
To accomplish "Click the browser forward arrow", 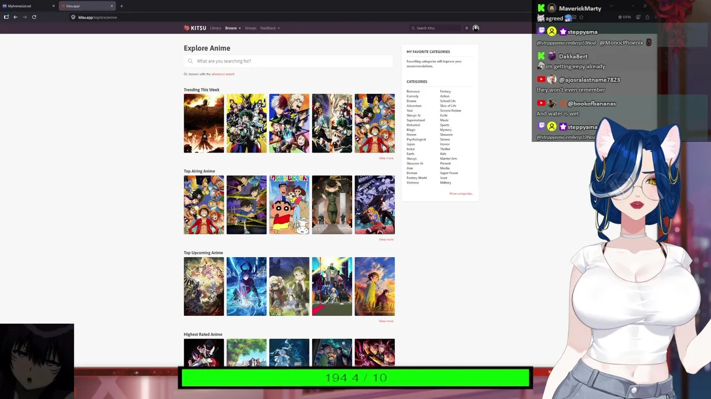I will [x=24, y=17].
